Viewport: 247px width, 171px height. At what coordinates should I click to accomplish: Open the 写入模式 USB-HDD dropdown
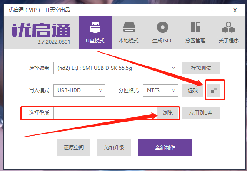[79, 90]
